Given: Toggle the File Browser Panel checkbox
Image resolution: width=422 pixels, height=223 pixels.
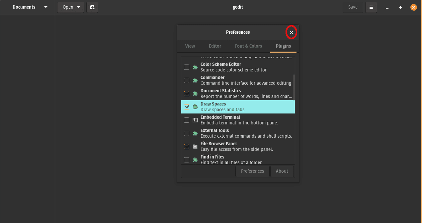Looking at the screenshot, I should click(187, 147).
